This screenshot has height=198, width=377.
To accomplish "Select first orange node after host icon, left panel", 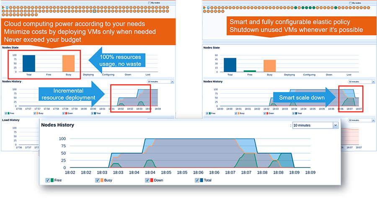I will pos(10,8).
